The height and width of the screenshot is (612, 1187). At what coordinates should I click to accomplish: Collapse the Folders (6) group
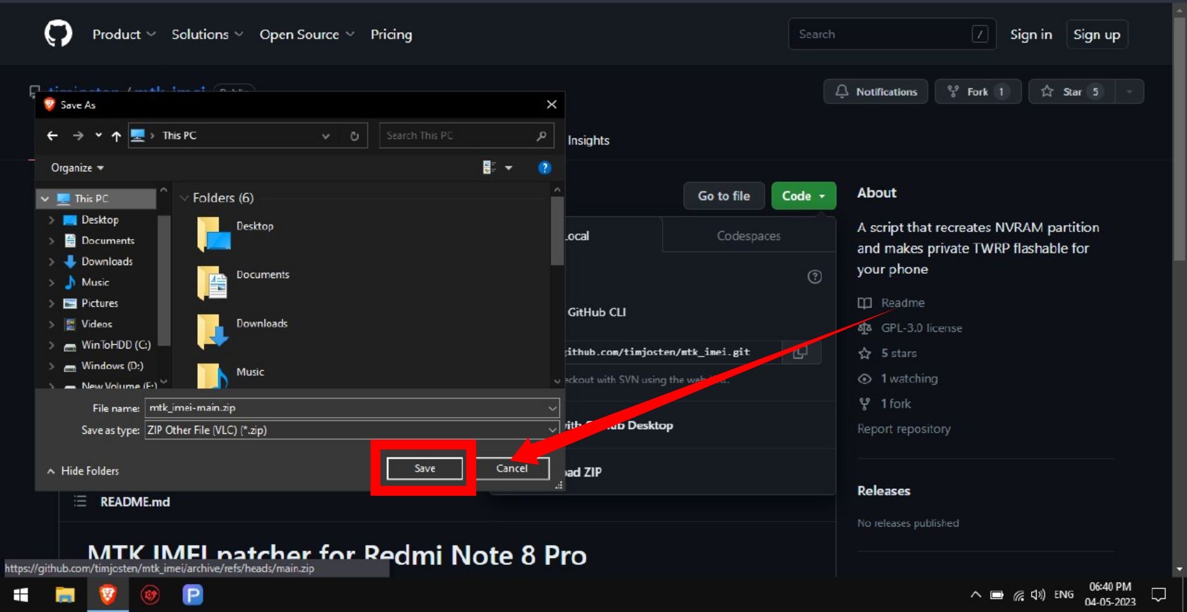[x=184, y=198]
